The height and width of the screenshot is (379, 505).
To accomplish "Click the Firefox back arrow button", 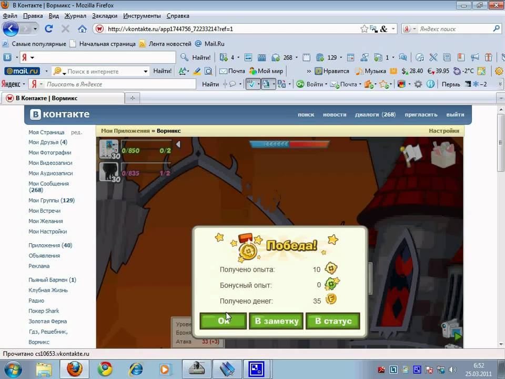I will click(x=11, y=29).
